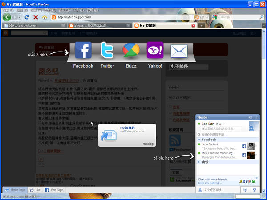267x200 pixels.
Task: Click the green chat network icon in Meebo promo
Action: [x=254, y=181]
